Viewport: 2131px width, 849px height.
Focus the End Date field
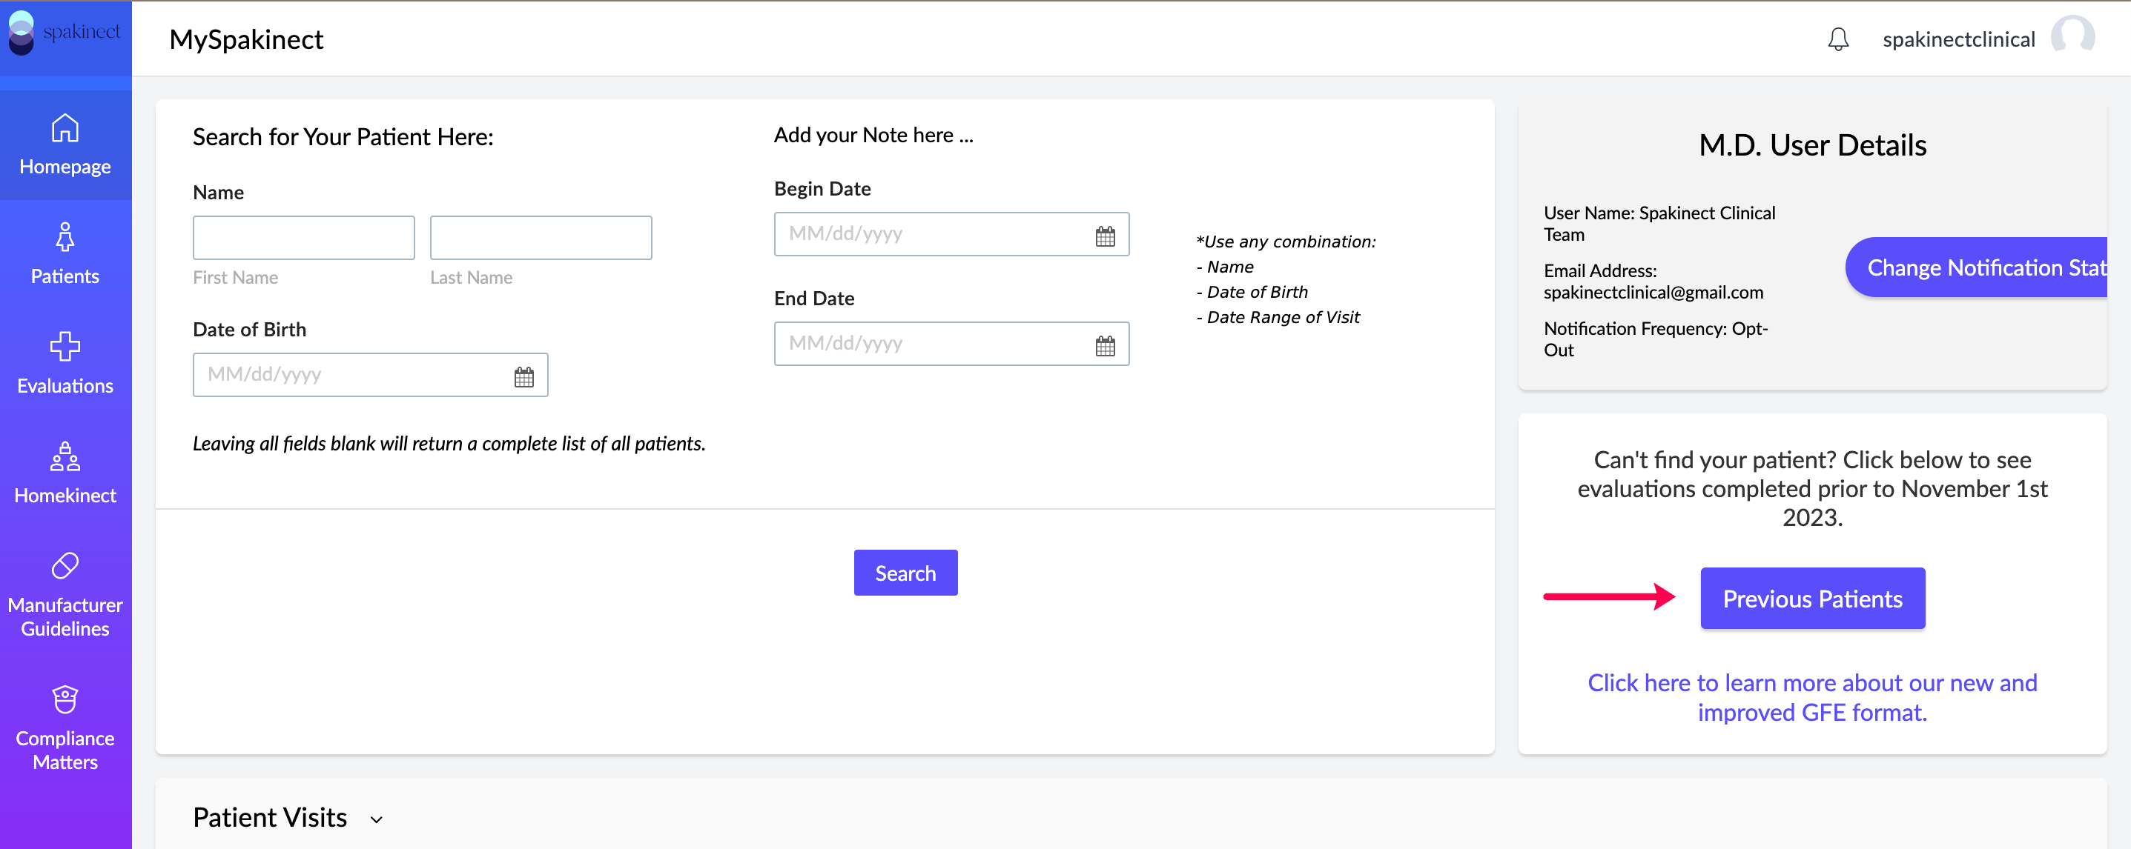point(951,343)
